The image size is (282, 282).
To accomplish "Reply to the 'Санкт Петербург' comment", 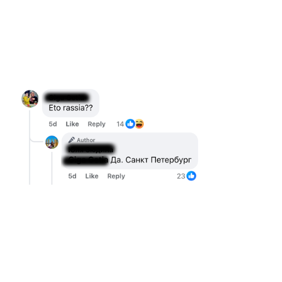I will coord(116,176).
